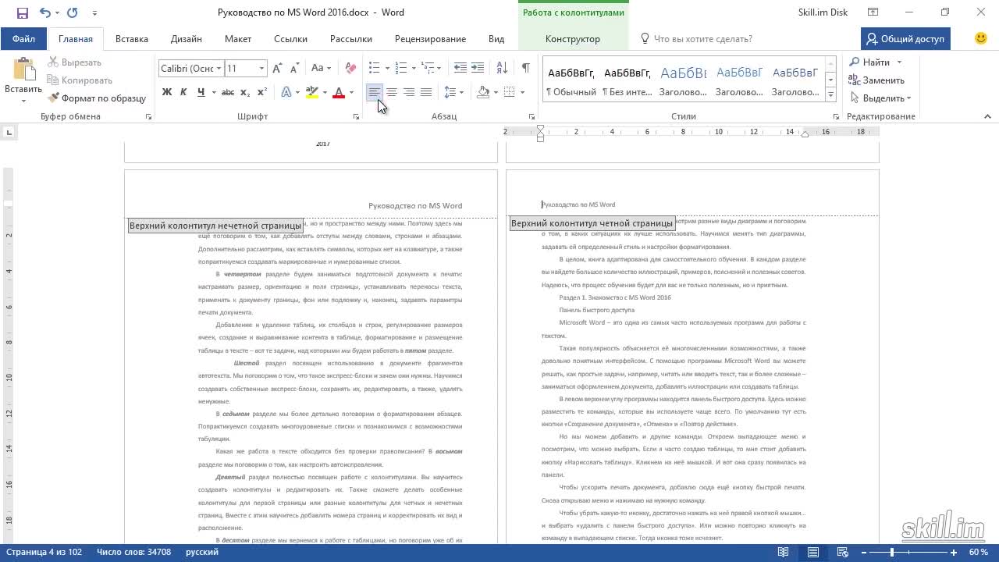999x562 pixels.
Task: Decrease font size with the shrink font icon
Action: click(x=295, y=69)
